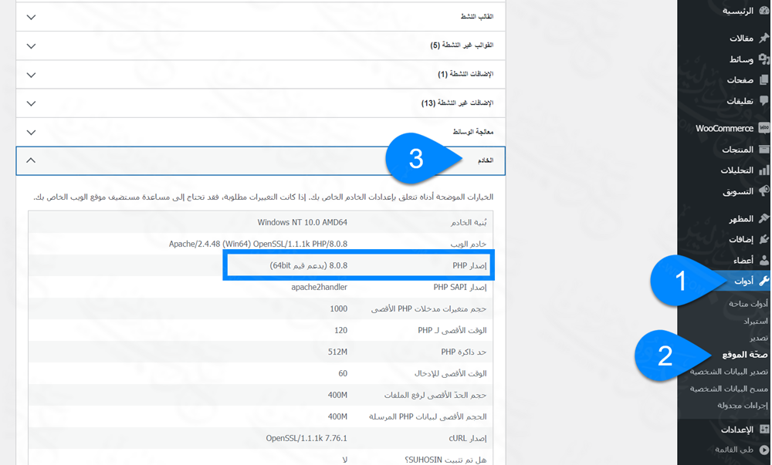Viewport: 772px width, 465px height.
Task: Open the WooCommerce menu item
Action: (x=724, y=128)
